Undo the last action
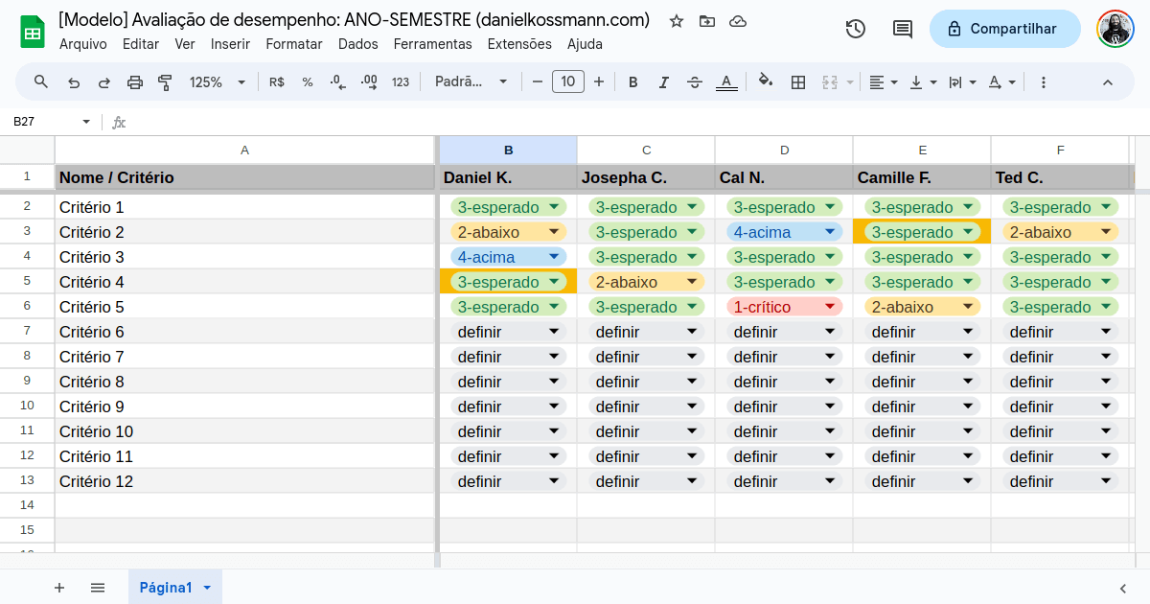Screen dimensions: 1150x604 [x=74, y=82]
